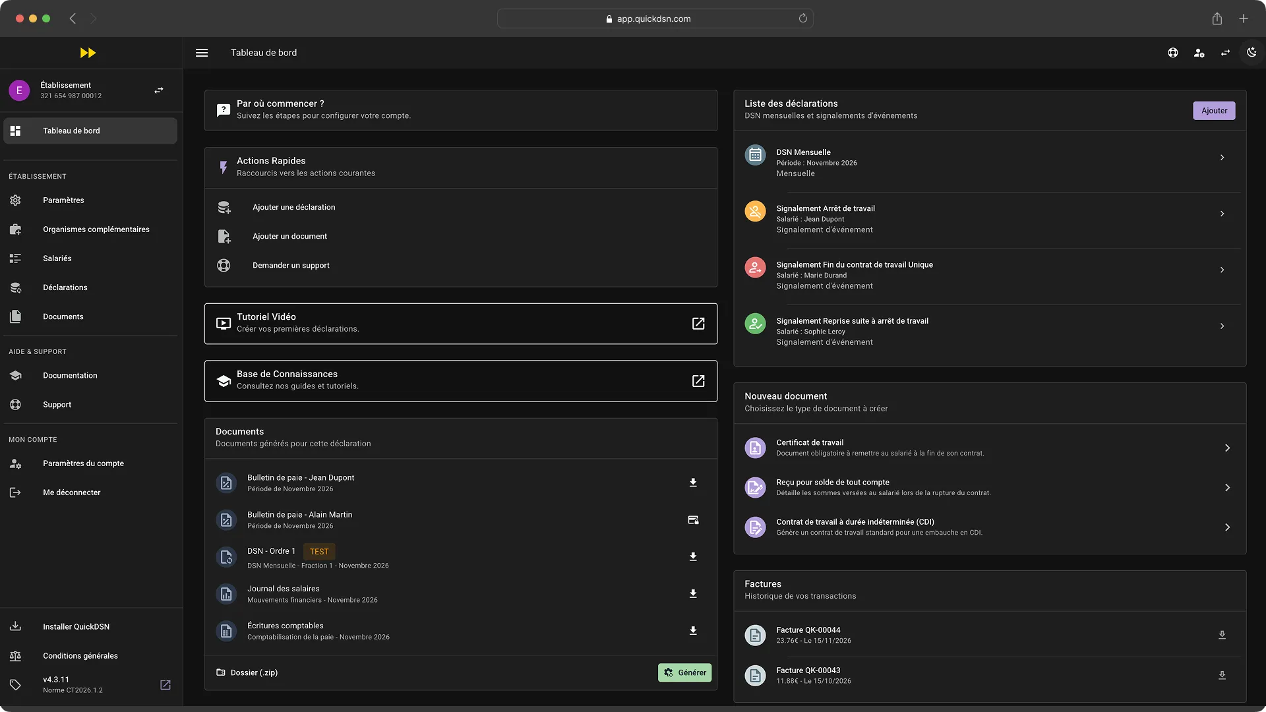
Task: Open the Déclarations section in sidebar
Action: [x=65, y=287]
